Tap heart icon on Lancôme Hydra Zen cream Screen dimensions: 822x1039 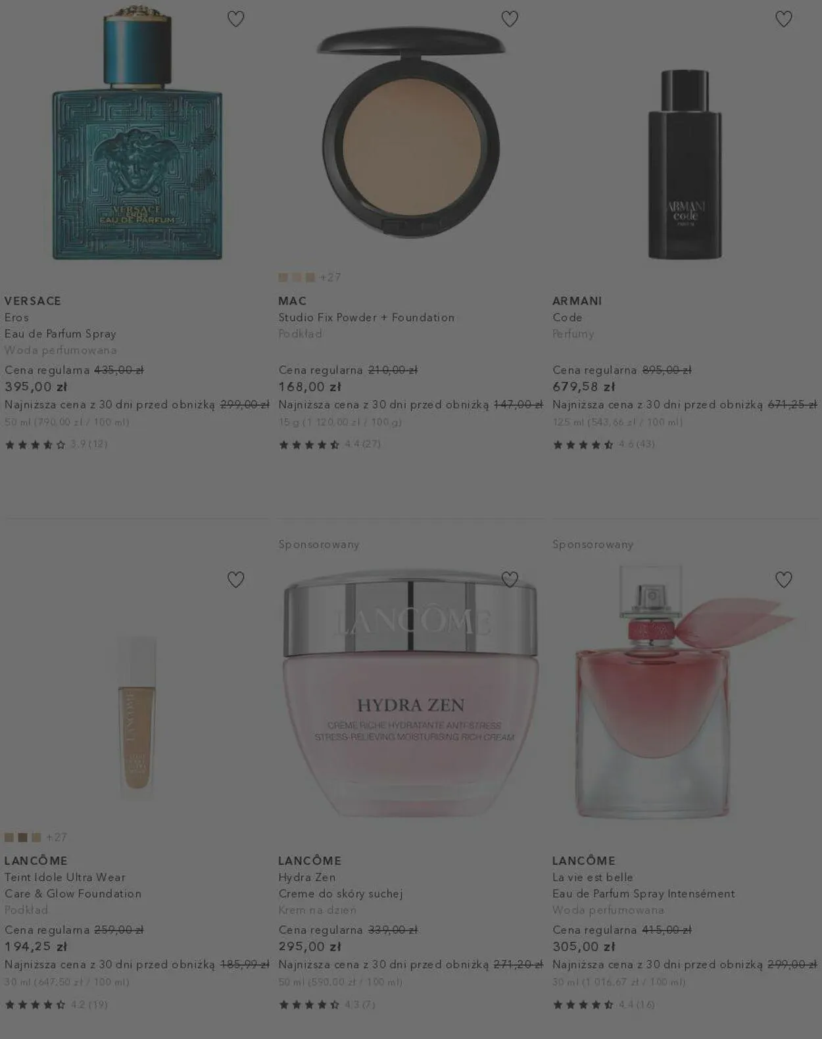pos(510,579)
